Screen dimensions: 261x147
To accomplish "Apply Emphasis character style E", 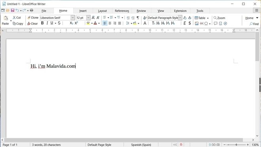I will tap(185, 23).
